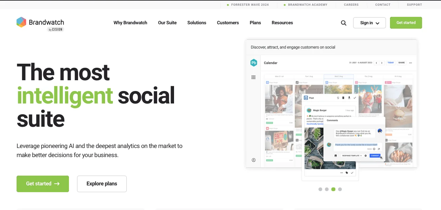Open the Plans menu item

click(x=255, y=23)
